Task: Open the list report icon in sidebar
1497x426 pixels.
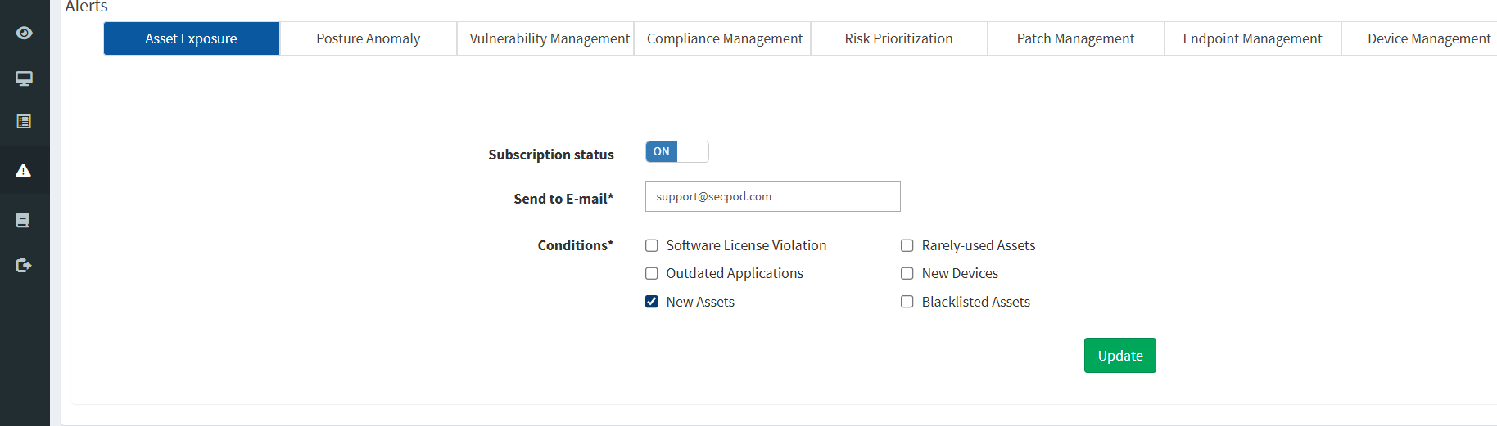Action: click(24, 121)
